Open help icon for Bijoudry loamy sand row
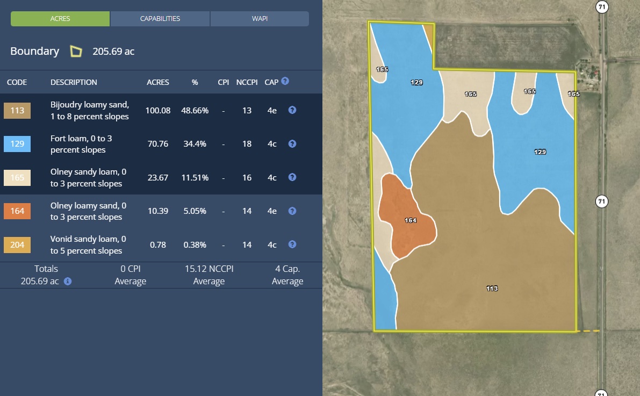 click(x=292, y=110)
